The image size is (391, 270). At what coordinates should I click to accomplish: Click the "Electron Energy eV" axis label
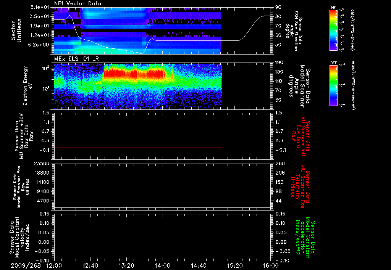point(27,86)
